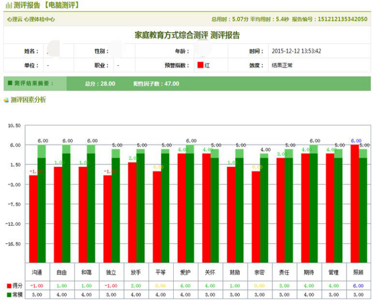The image size is (375, 301).
Task: Click the 得分 cell 3.00 under 责任
Action: pos(284,286)
